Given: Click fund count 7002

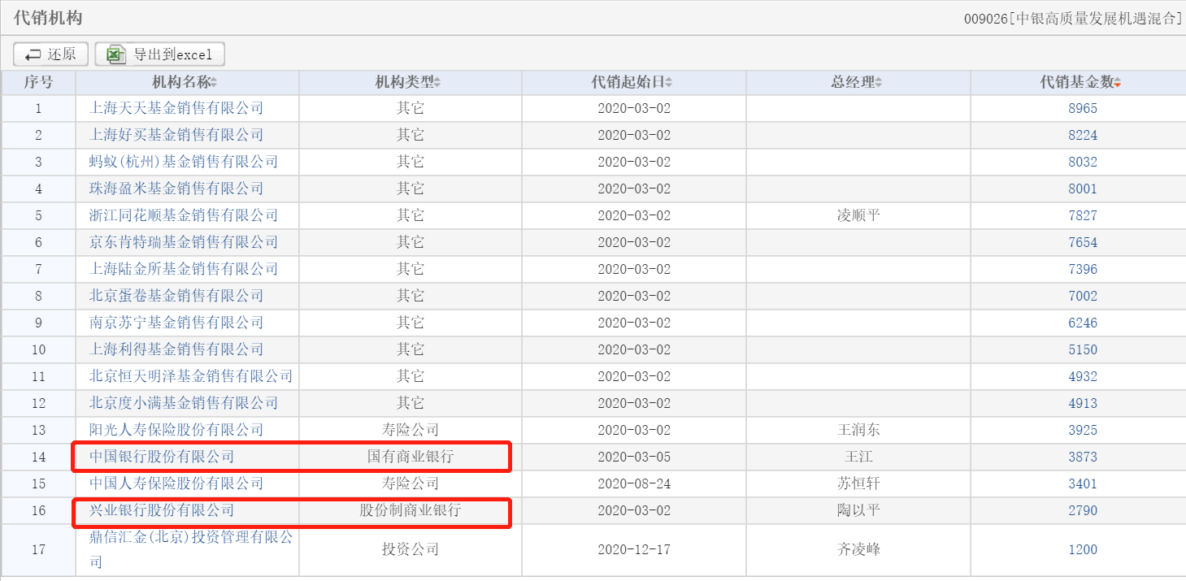Looking at the screenshot, I should tap(1083, 296).
